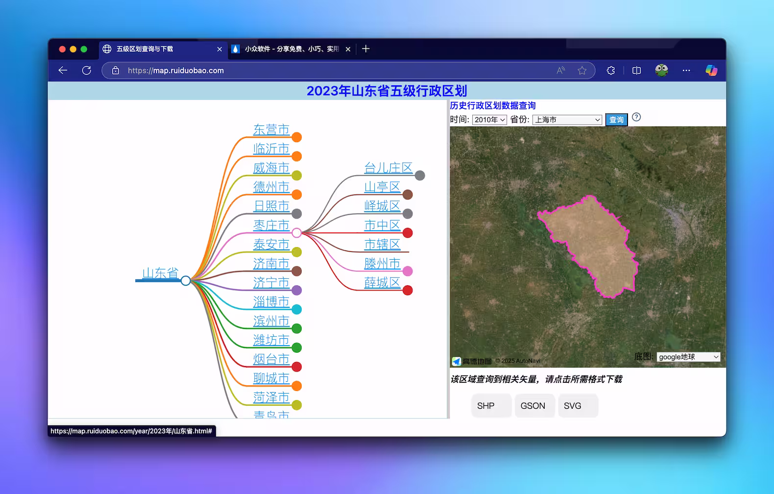Click the 查询 button
The image size is (774, 494).
(616, 120)
